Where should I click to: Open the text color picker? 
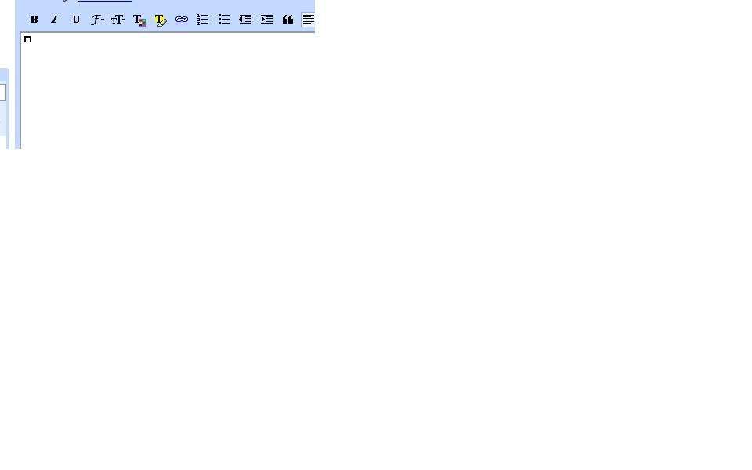(139, 20)
